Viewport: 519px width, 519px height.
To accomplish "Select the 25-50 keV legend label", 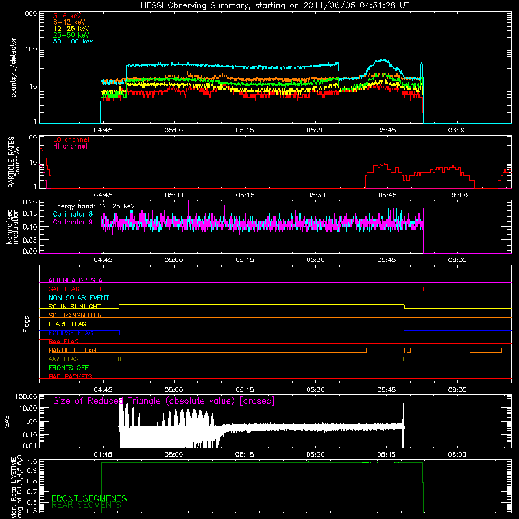I will [71, 35].
